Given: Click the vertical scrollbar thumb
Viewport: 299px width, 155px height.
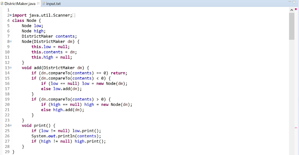Looking at the screenshot, I should [x=292, y=26].
